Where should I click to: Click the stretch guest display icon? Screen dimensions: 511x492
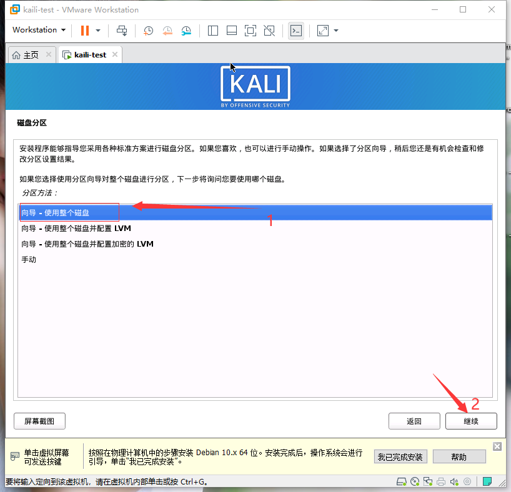click(322, 31)
